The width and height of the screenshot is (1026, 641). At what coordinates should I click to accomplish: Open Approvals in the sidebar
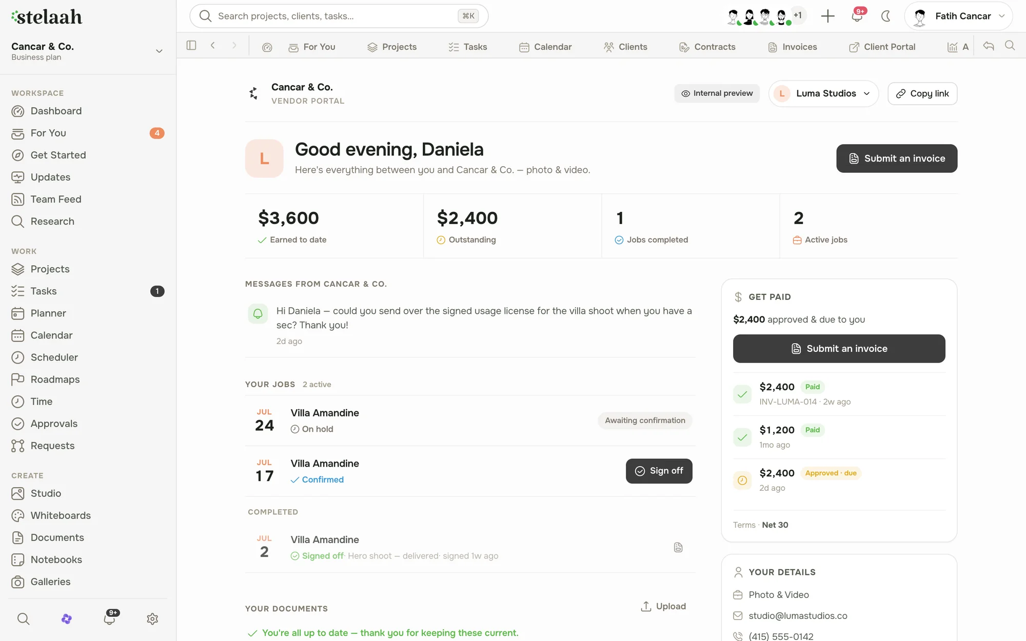(x=88, y=423)
